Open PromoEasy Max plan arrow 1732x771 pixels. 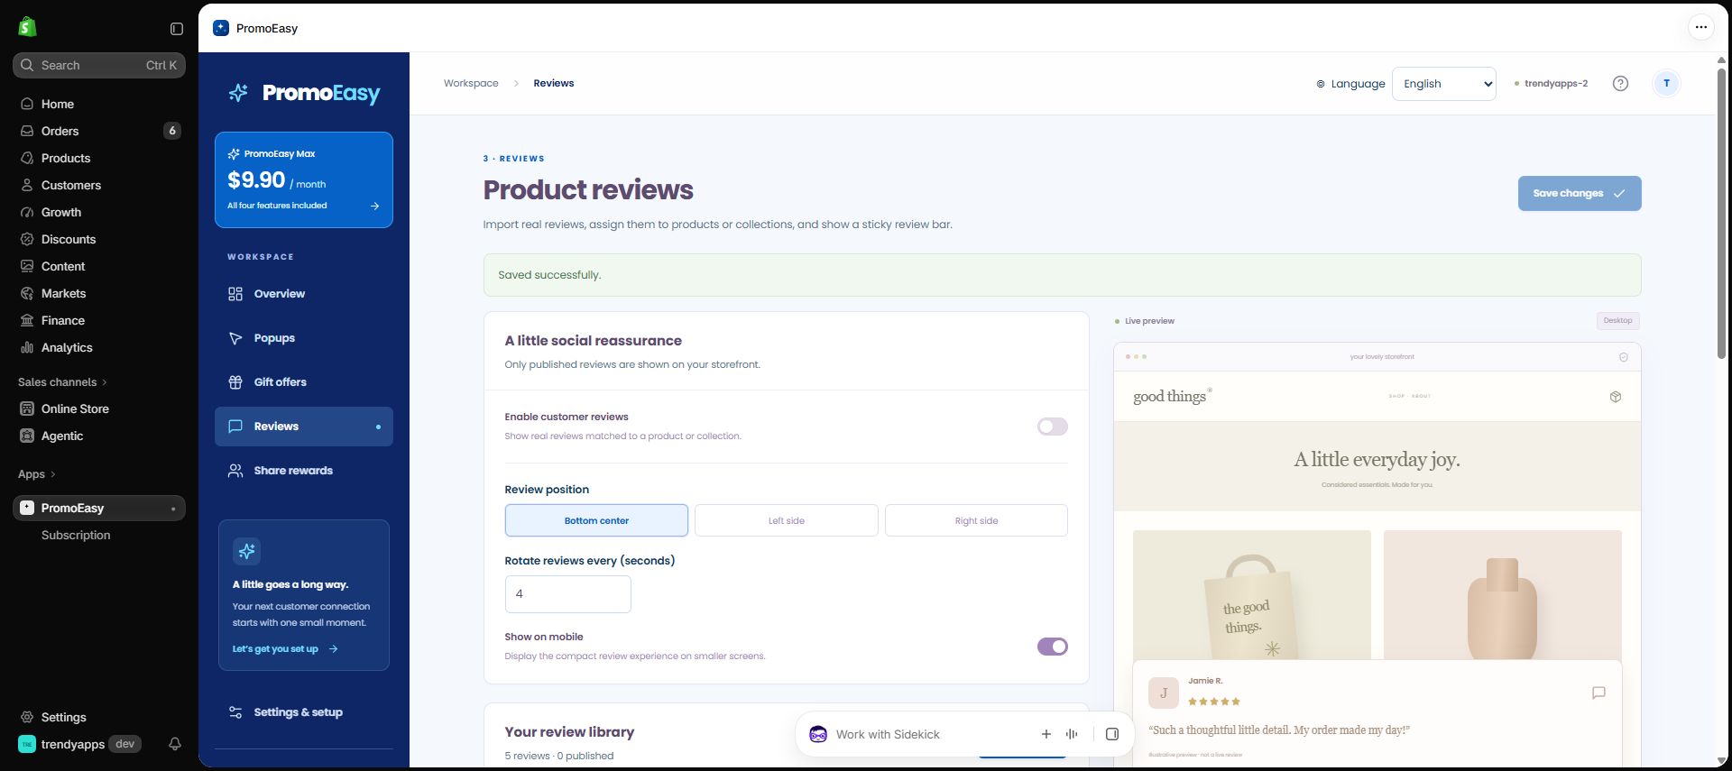375,206
